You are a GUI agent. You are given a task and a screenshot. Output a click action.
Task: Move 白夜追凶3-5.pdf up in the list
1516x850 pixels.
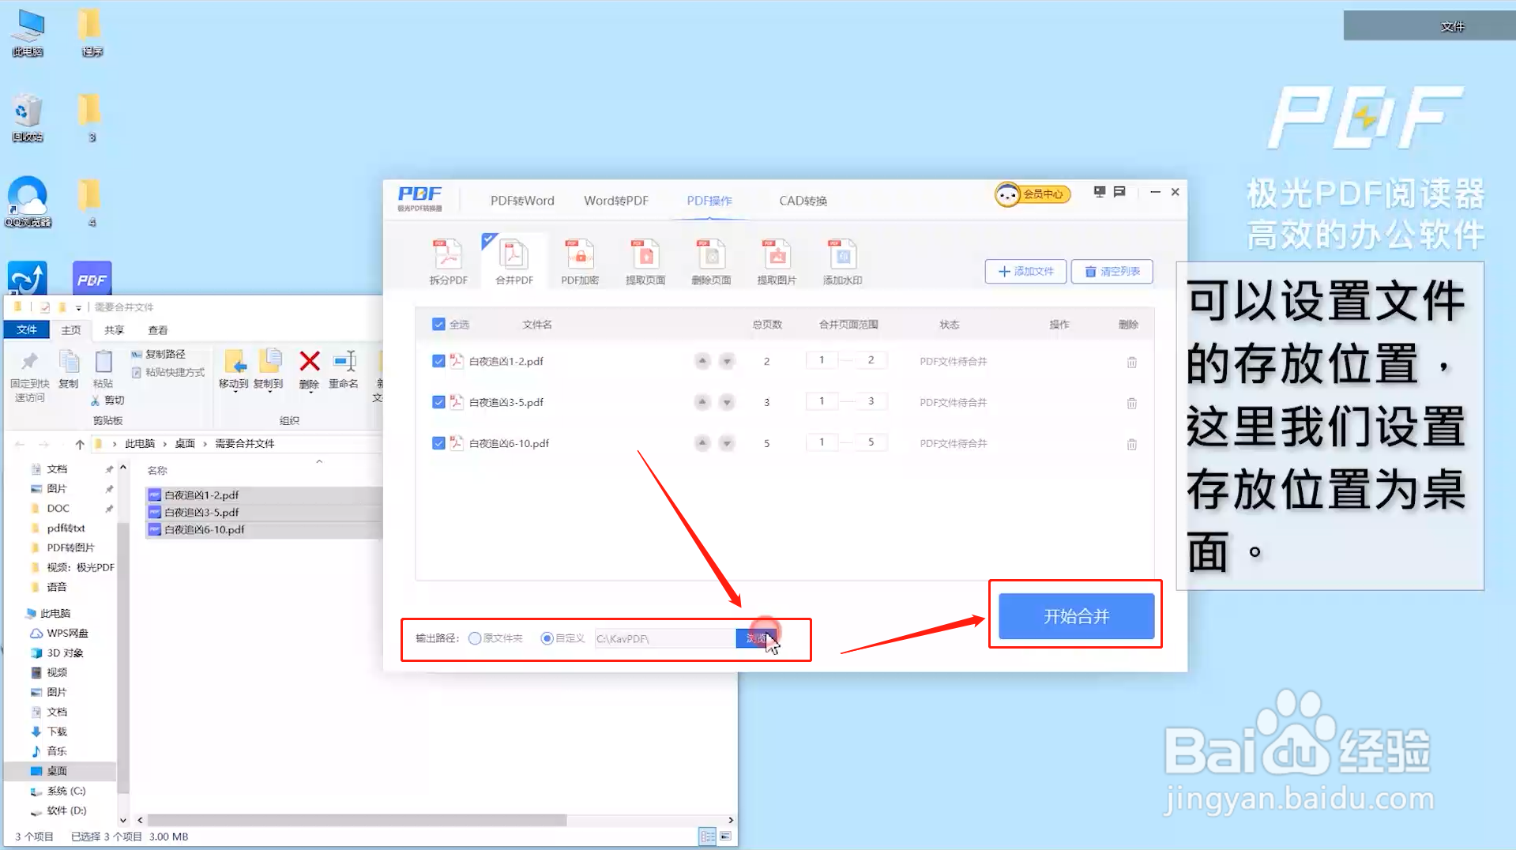pos(702,402)
